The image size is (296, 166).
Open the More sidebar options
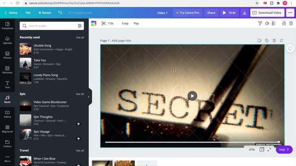click(7, 159)
